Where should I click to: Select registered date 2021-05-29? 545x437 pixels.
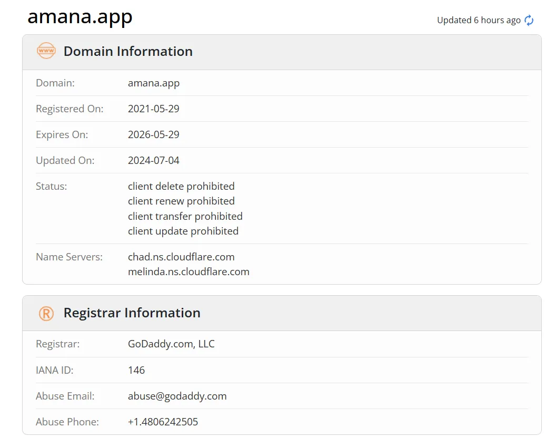point(154,109)
